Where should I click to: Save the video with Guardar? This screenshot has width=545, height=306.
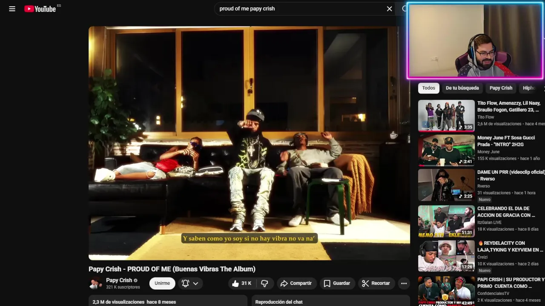(337, 283)
